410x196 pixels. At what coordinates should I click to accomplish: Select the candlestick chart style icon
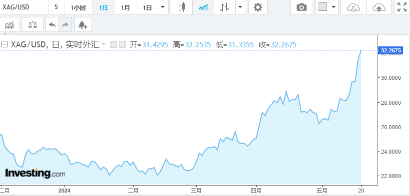coord(182,7)
